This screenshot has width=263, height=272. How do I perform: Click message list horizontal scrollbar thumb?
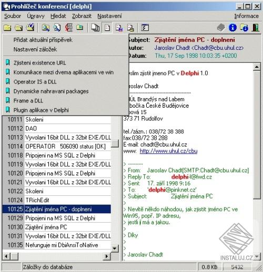[x=15, y=256]
